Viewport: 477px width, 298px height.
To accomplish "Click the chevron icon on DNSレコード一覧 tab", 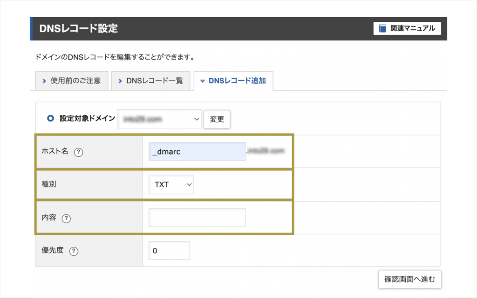I will (120, 81).
